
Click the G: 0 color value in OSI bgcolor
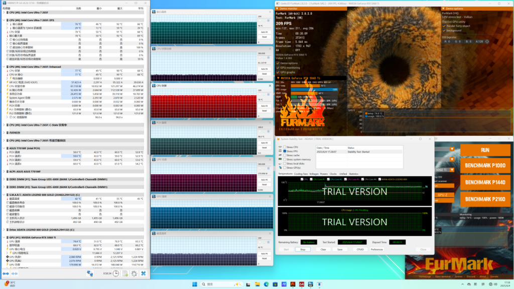click(458, 42)
